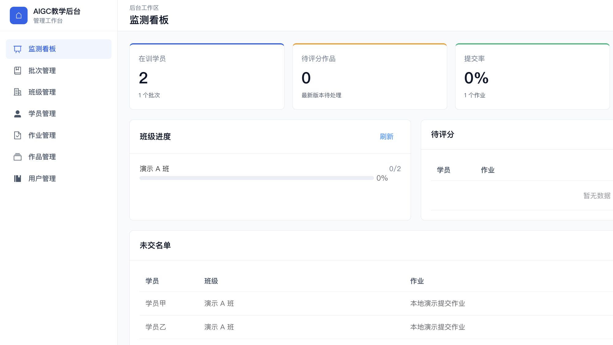
Task: Click the 在训学员 count value 2
Action: [143, 78]
